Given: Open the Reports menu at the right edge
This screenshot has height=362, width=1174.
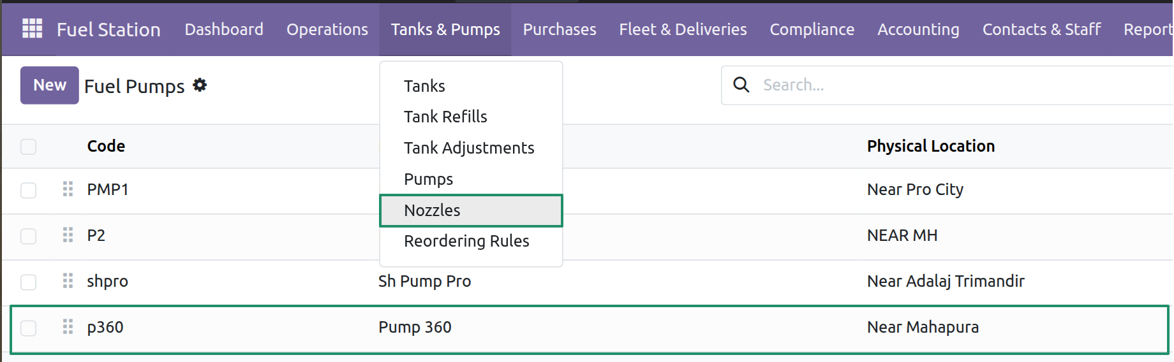Looking at the screenshot, I should tap(1147, 29).
